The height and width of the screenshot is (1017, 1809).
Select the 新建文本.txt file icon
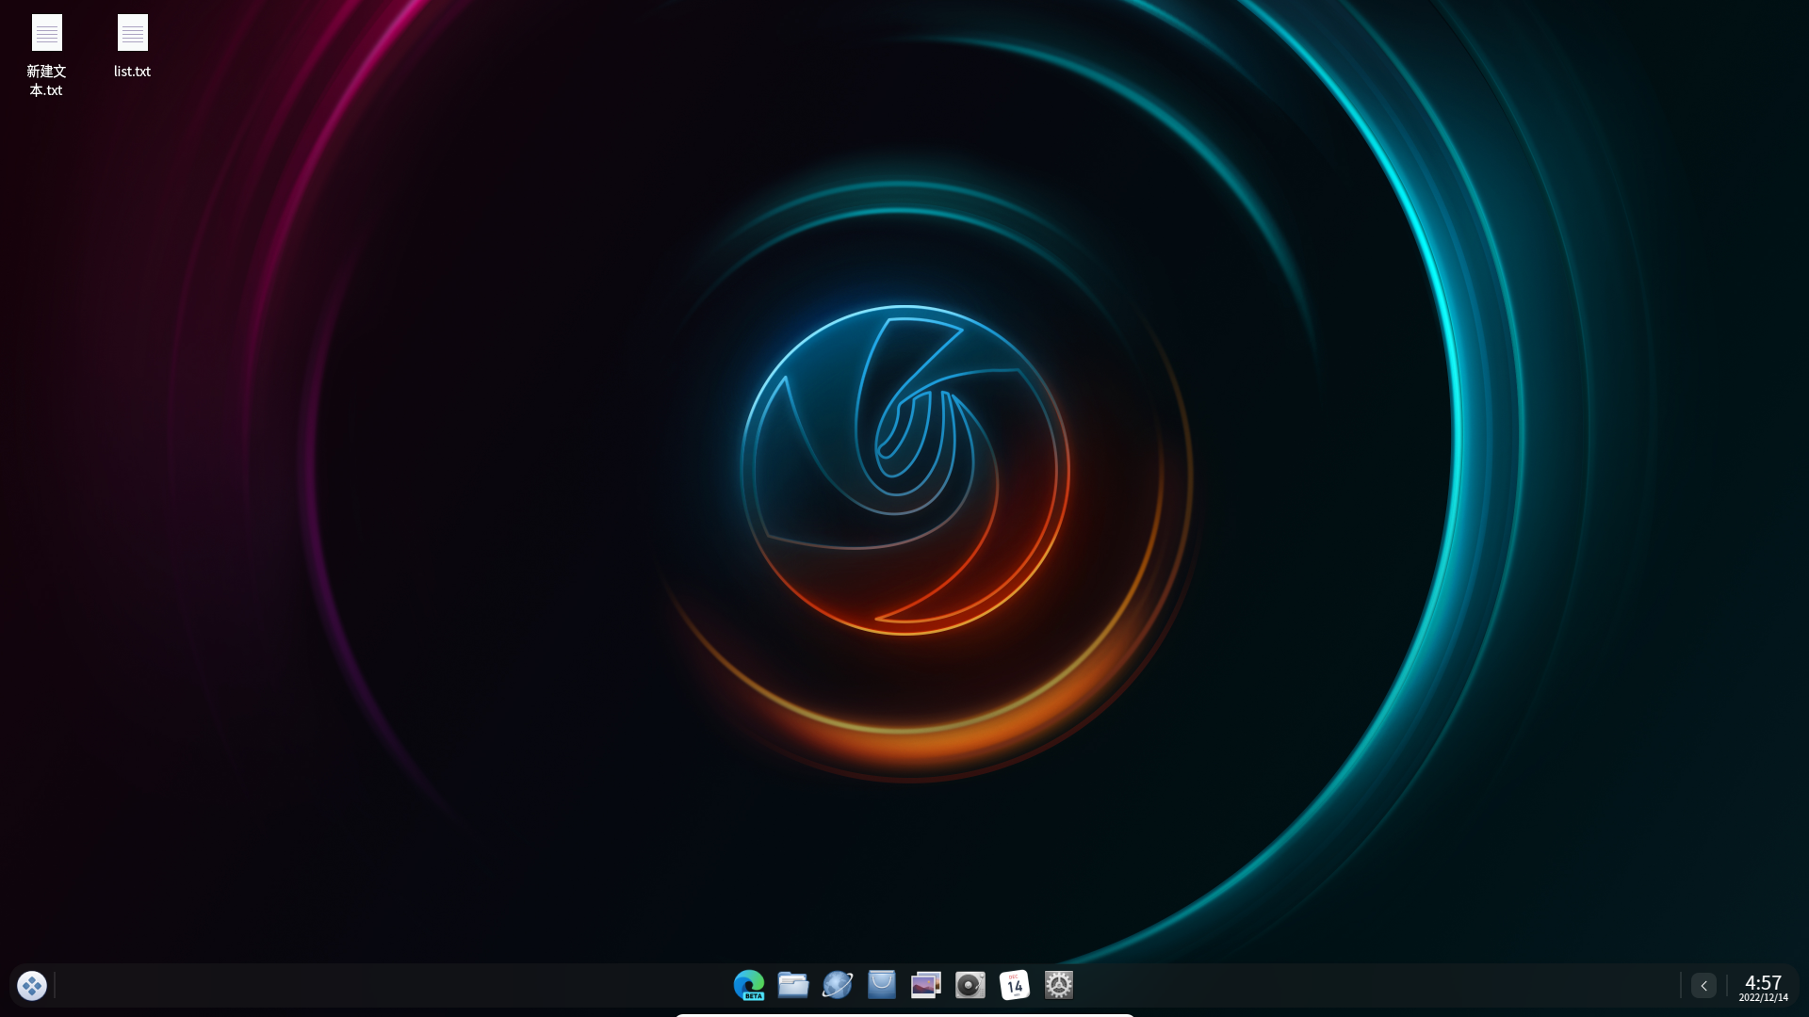(46, 33)
